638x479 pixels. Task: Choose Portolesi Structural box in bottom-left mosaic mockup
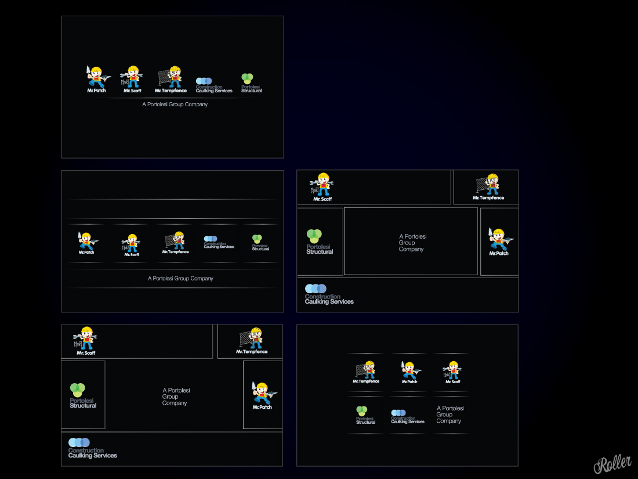(x=83, y=395)
